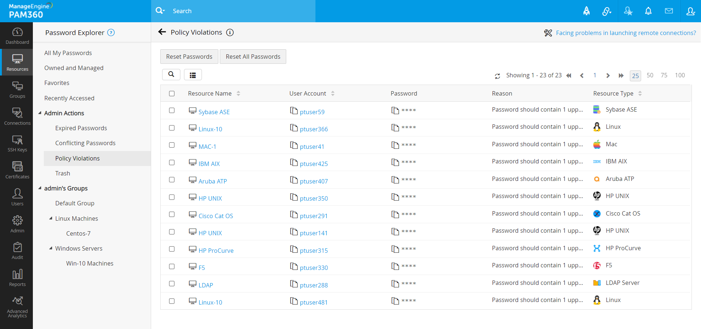The width and height of the screenshot is (701, 329).
Task: Click the Reset All Passwords button
Action: [x=253, y=57]
